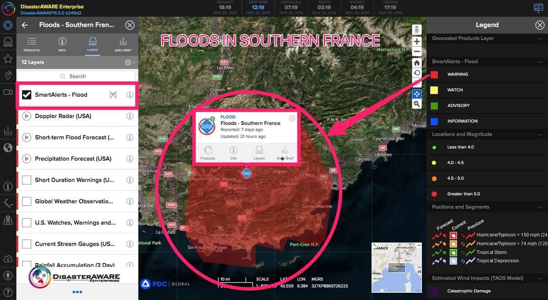Viewport: 548px width, 300px height.
Task: Open the three-dot more menu at panel bottom
Action: coord(77,292)
